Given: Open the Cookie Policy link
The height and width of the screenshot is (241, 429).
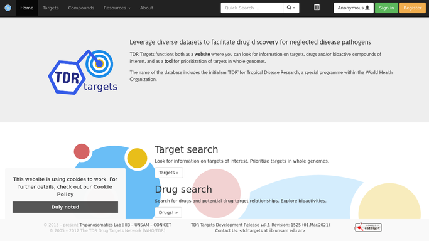Looking at the screenshot, I should click(85, 190).
